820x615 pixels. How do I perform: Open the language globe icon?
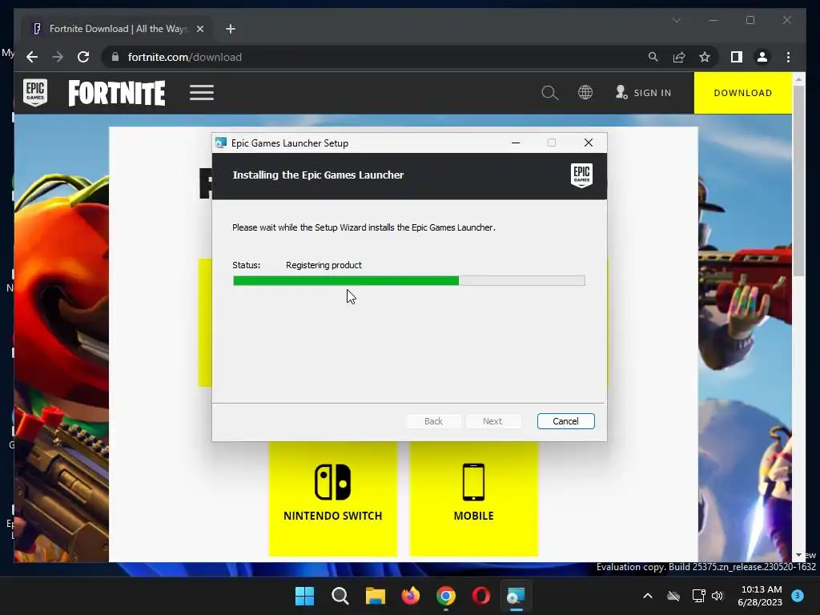click(x=585, y=93)
